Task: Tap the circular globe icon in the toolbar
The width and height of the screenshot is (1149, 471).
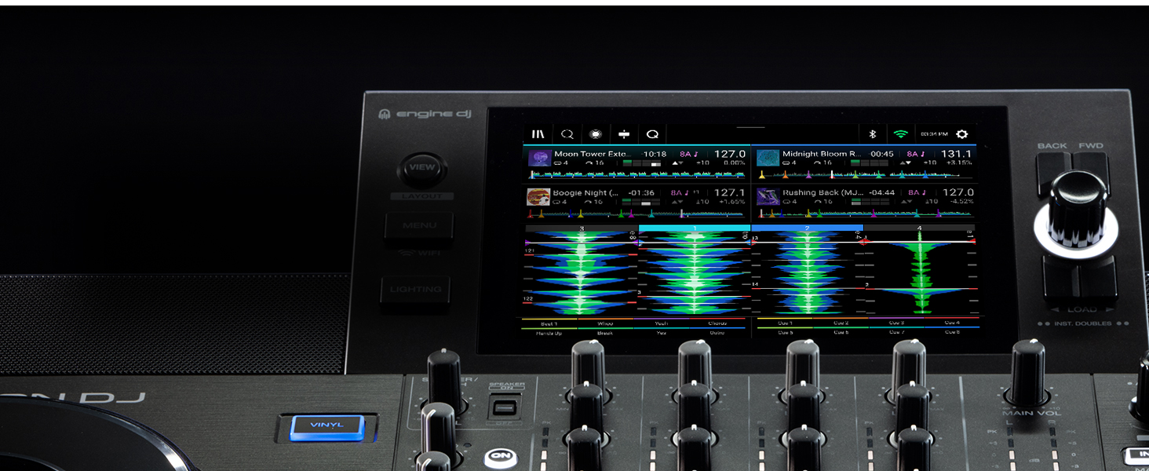Action: (x=595, y=134)
